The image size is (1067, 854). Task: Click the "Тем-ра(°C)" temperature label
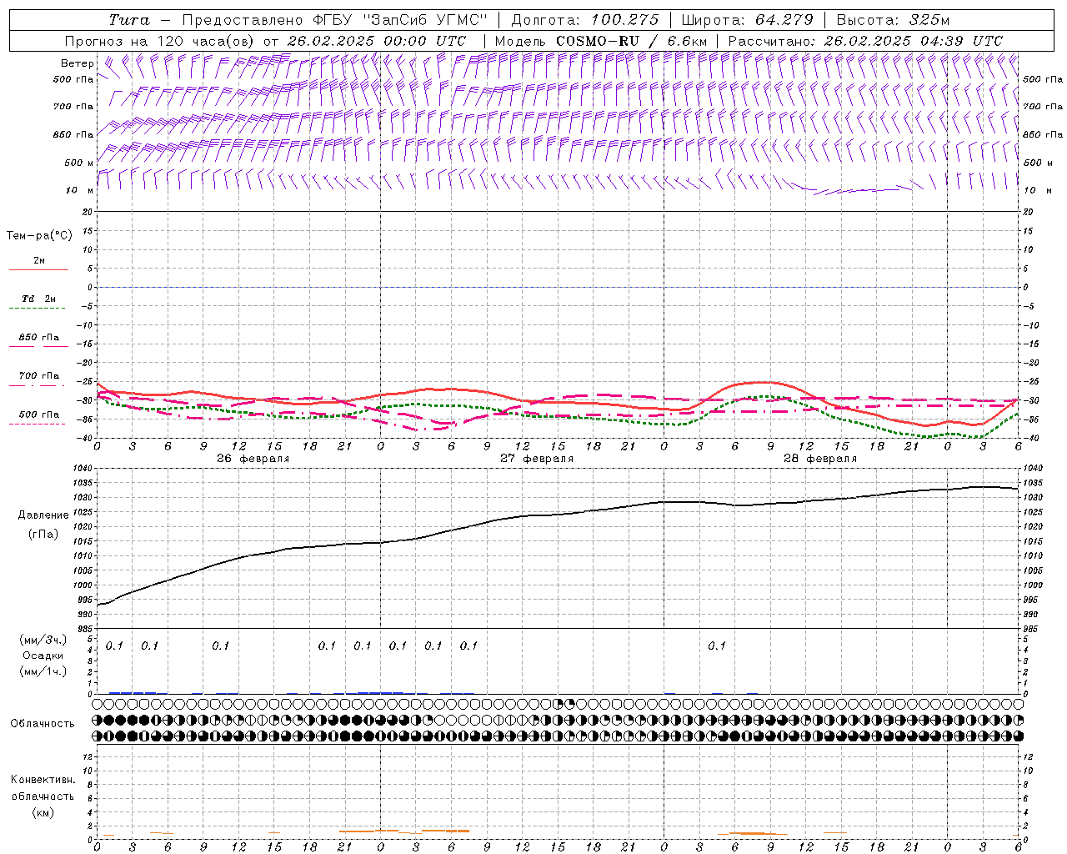point(39,236)
